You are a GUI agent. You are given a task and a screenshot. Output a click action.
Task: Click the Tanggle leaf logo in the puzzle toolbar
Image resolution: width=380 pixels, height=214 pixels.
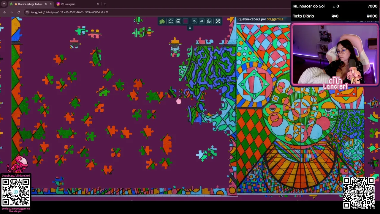[x=162, y=21]
